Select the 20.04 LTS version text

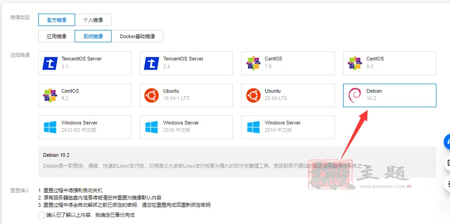coord(276,98)
